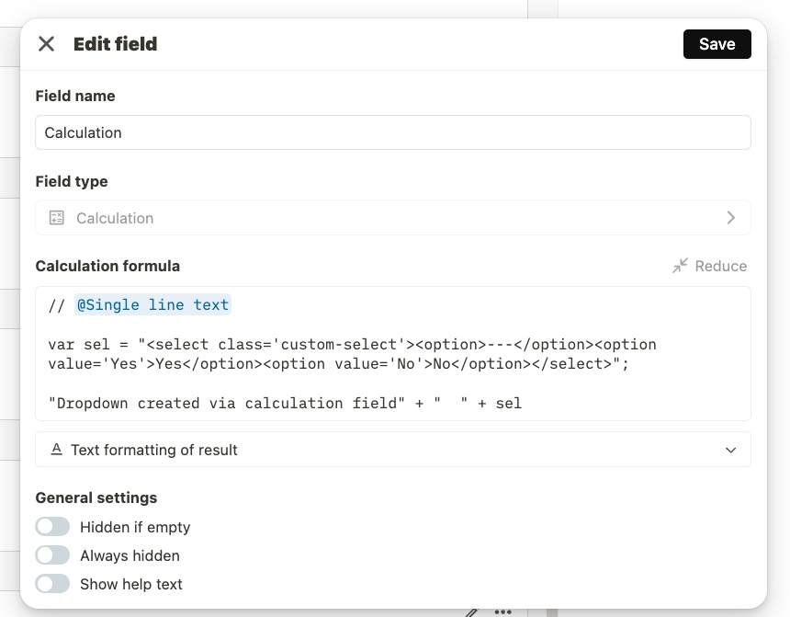The image size is (790, 617).
Task: Save the field changes
Action: click(x=717, y=44)
